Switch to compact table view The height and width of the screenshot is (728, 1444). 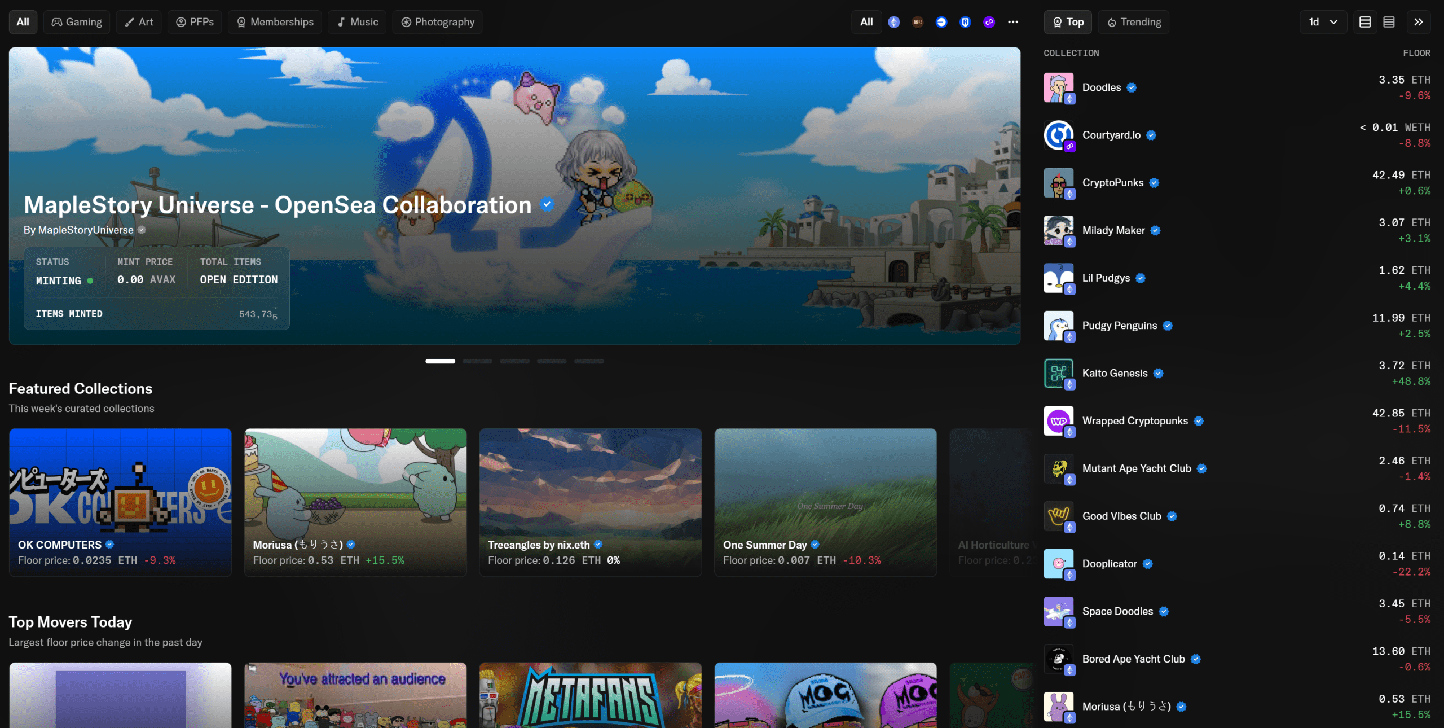[1389, 22]
